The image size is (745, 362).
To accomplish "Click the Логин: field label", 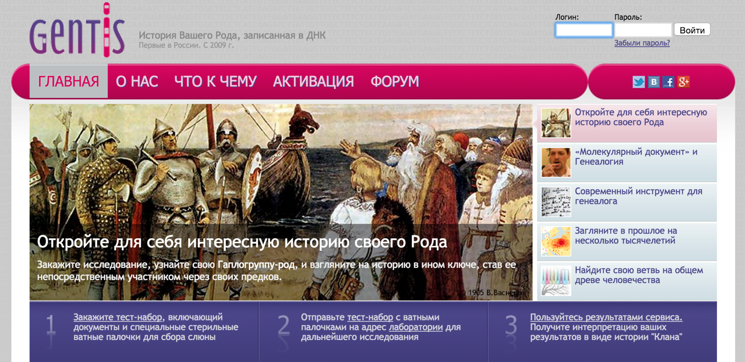I will pos(567,17).
